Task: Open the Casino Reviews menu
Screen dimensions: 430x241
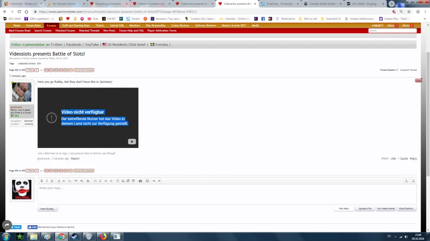Action: 180,25
